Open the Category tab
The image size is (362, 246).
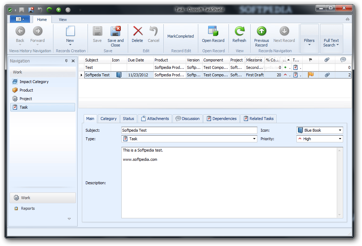click(109, 119)
